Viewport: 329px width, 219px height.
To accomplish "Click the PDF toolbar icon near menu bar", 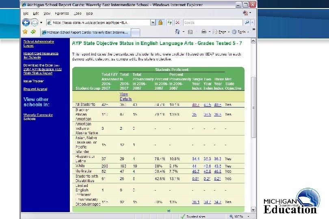I will [245, 13].
